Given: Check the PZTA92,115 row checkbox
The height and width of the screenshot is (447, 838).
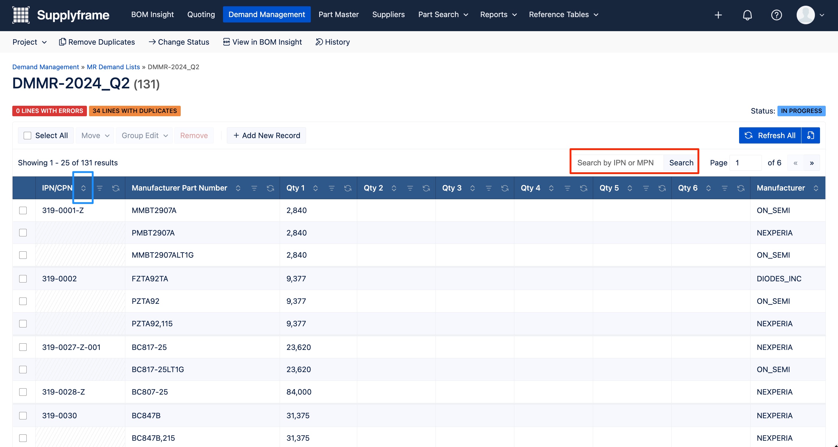Looking at the screenshot, I should click(23, 324).
